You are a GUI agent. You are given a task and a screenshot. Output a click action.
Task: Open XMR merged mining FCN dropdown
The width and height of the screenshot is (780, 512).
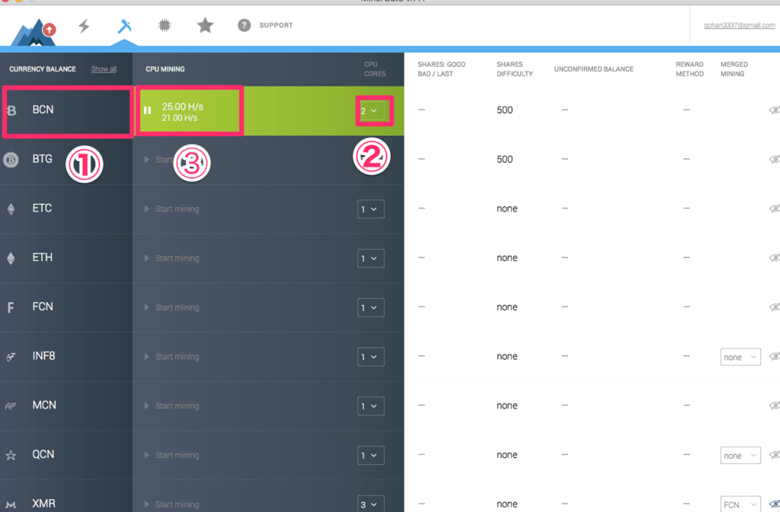click(x=740, y=504)
